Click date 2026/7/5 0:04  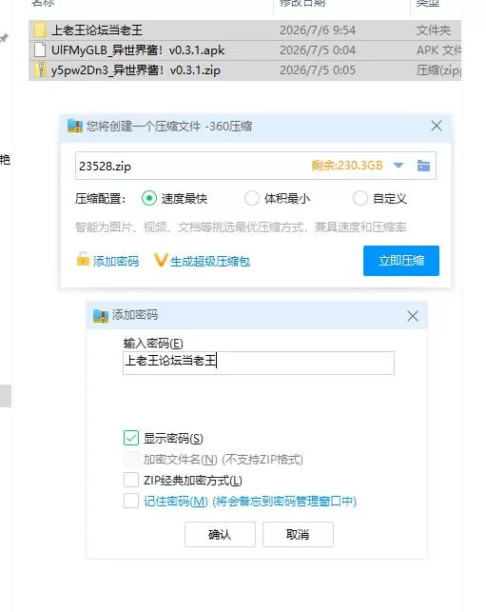tap(318, 50)
